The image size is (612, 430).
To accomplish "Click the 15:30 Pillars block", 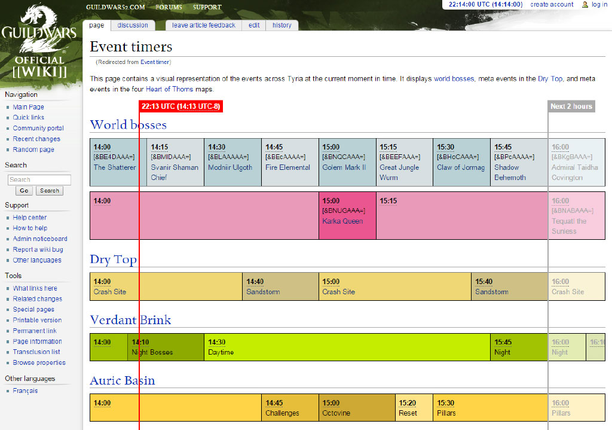I will 490,408.
